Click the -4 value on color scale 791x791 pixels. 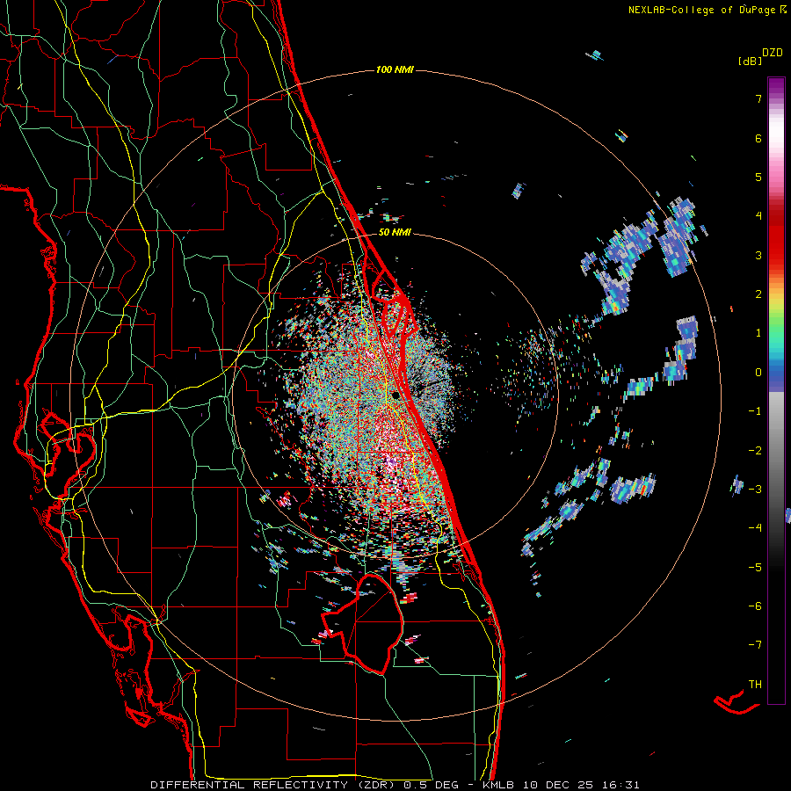point(755,528)
